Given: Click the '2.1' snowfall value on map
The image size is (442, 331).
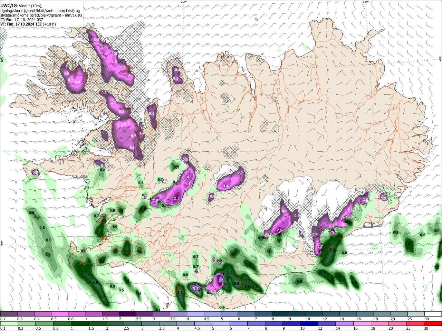Looking at the screenshot, I should (x=176, y=199).
